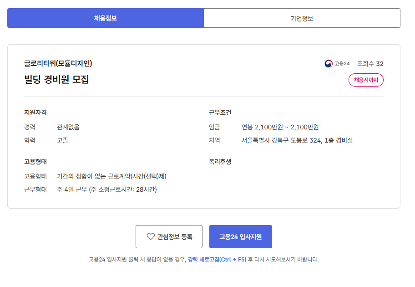
Task: Click the 지원자격 section heading
Action: coord(35,113)
